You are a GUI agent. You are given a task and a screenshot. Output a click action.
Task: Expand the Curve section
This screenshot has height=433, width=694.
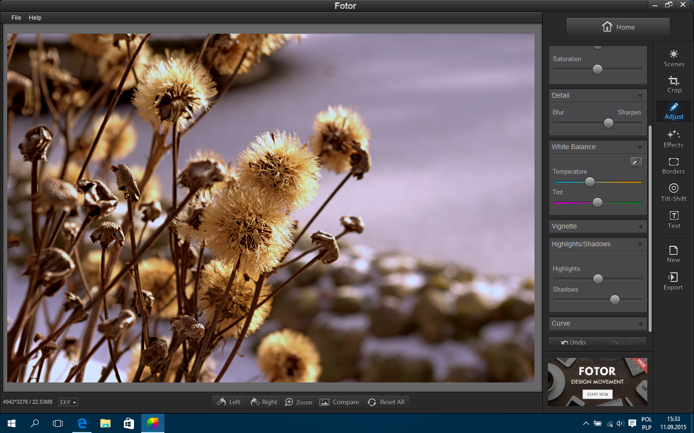coord(598,323)
